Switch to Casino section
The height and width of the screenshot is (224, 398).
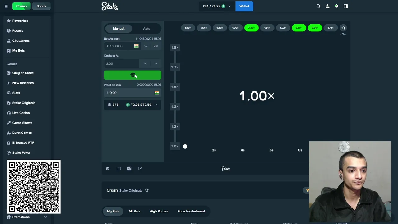(x=21, y=6)
